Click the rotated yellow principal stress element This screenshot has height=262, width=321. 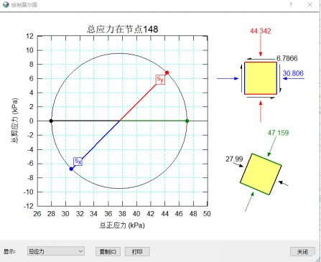pyautogui.click(x=261, y=174)
